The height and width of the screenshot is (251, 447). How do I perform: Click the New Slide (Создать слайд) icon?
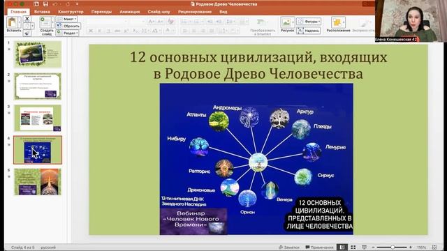pyautogui.click(x=46, y=22)
